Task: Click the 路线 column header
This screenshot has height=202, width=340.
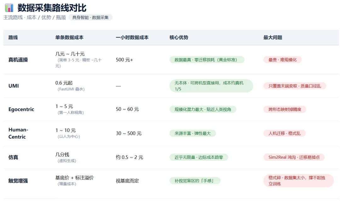Action: tap(13, 37)
